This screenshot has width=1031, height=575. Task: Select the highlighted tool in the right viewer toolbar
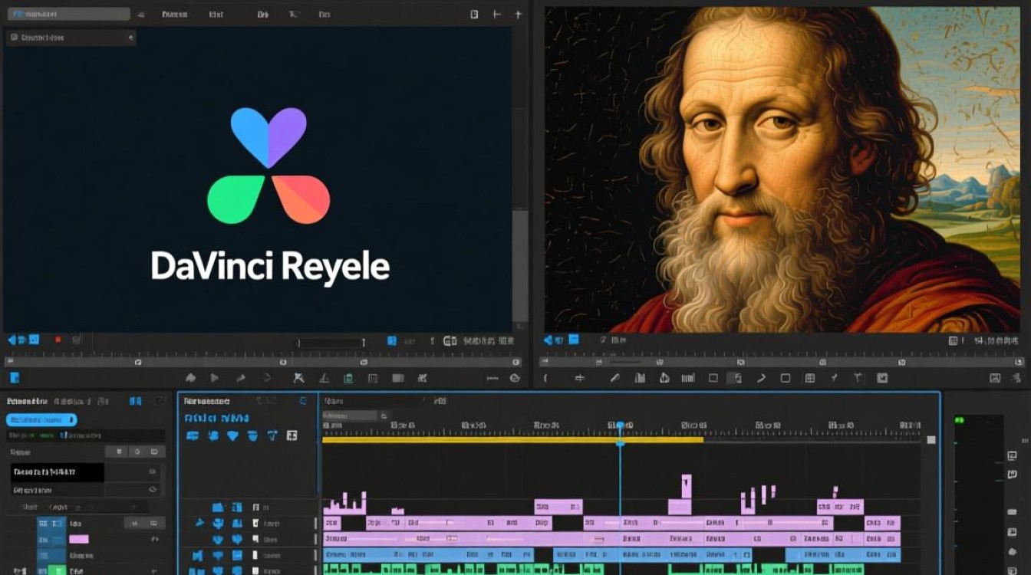(734, 378)
